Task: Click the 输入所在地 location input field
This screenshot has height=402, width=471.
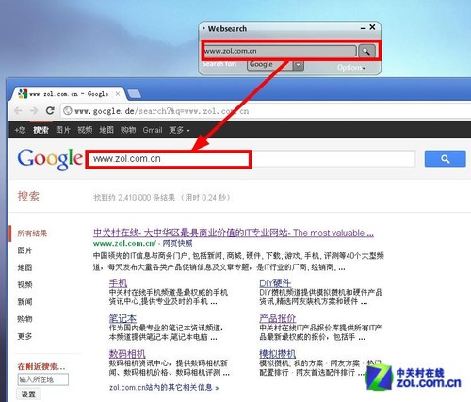Action: pyautogui.click(x=43, y=379)
